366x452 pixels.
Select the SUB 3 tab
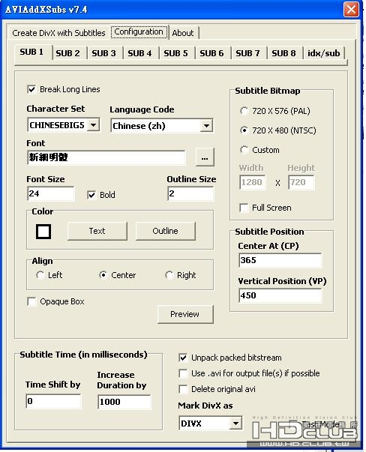click(103, 53)
